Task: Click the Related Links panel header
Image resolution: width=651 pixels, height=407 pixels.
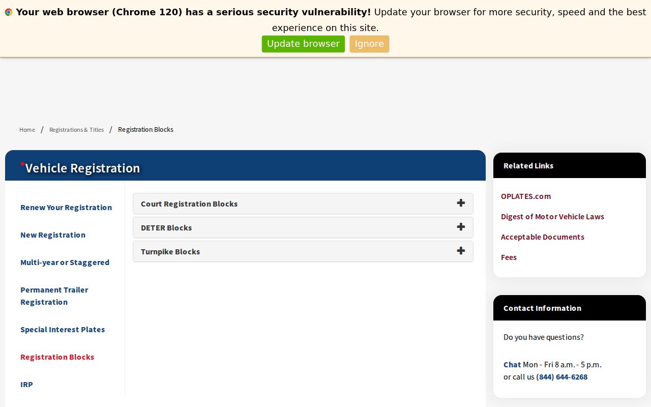Action: 570,165
